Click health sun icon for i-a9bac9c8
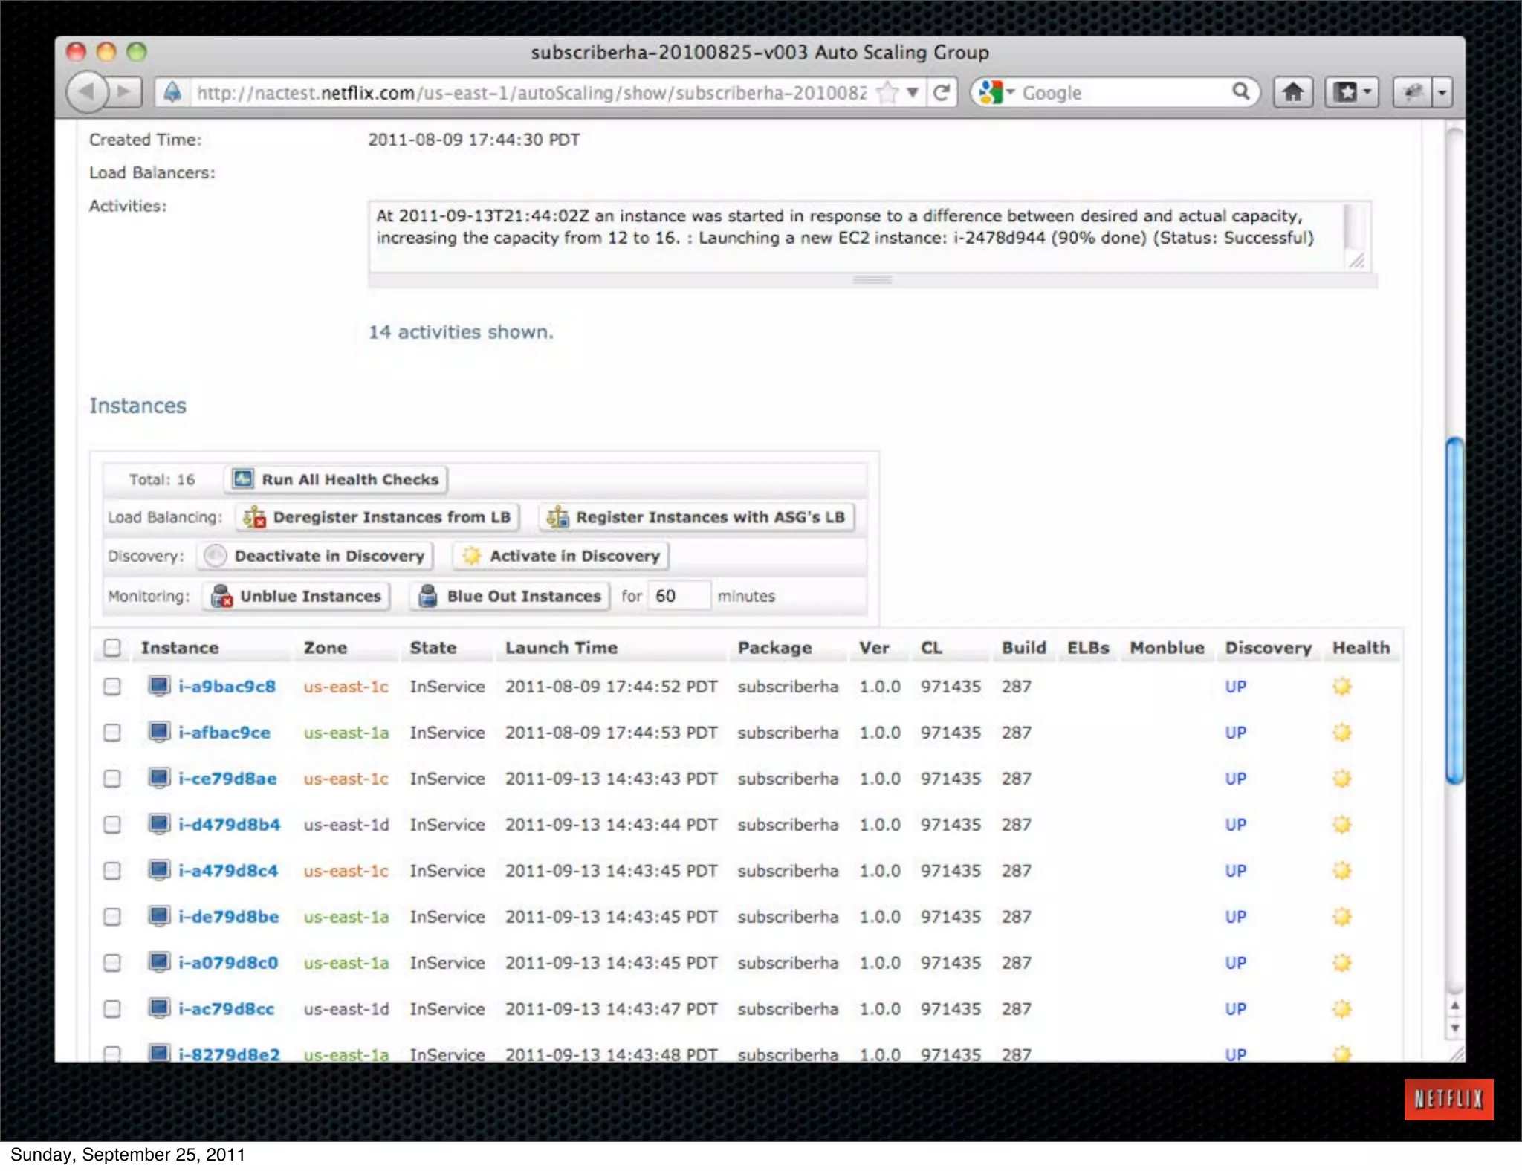 [1341, 687]
